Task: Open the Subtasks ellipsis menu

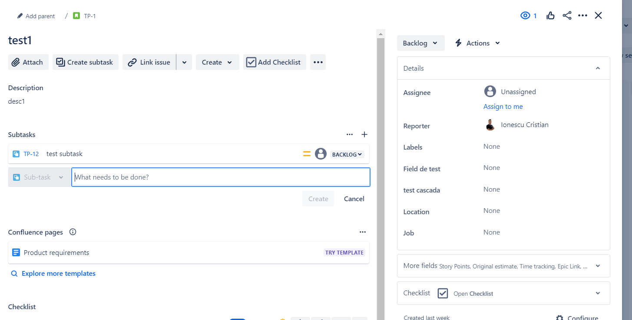Action: coord(350,134)
